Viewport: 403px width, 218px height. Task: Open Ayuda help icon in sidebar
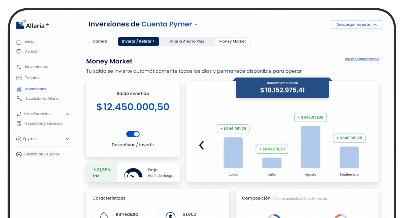pos(19,51)
